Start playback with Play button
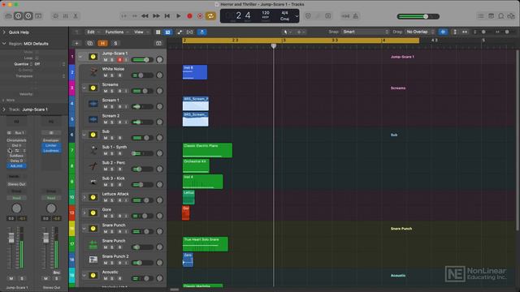520x292 pixels. coord(179,16)
